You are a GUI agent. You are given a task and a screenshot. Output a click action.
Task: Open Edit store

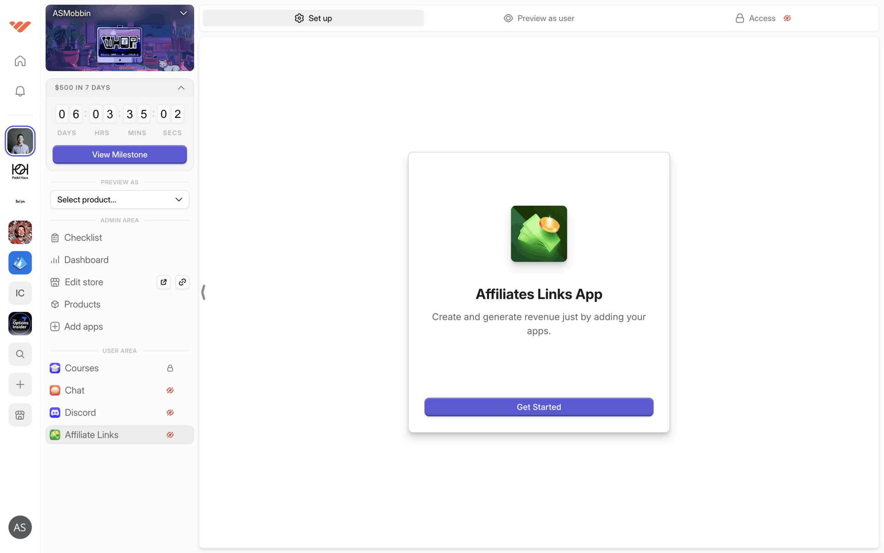tap(84, 282)
